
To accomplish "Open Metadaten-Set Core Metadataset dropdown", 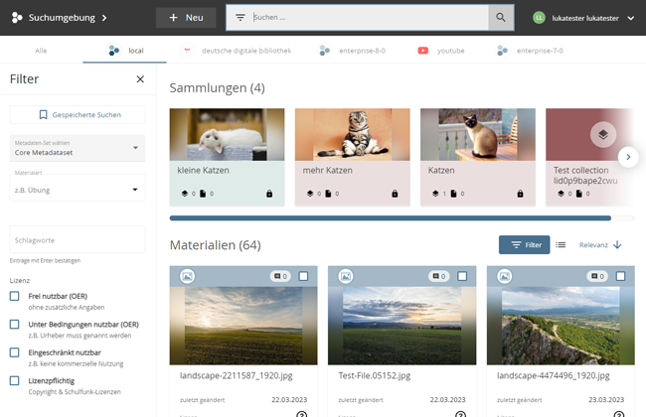I will coord(78,148).
